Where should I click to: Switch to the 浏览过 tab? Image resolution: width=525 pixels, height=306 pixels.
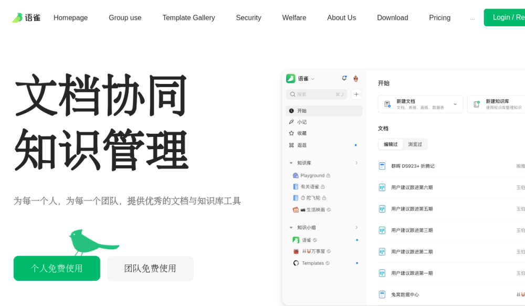tap(415, 144)
